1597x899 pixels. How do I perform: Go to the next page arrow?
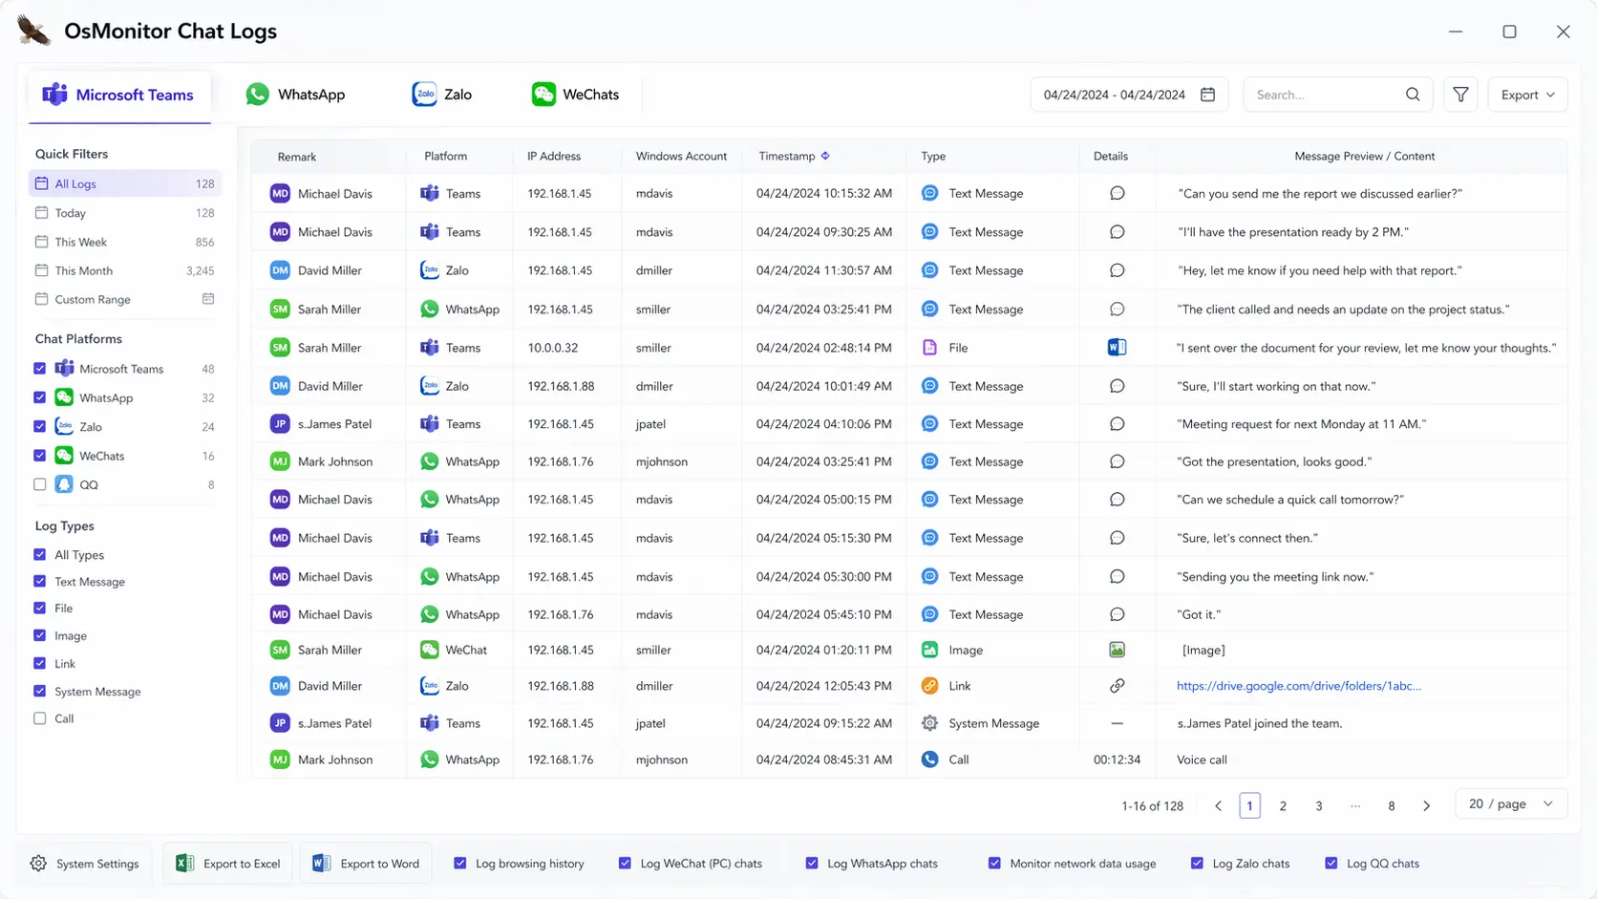point(1427,806)
